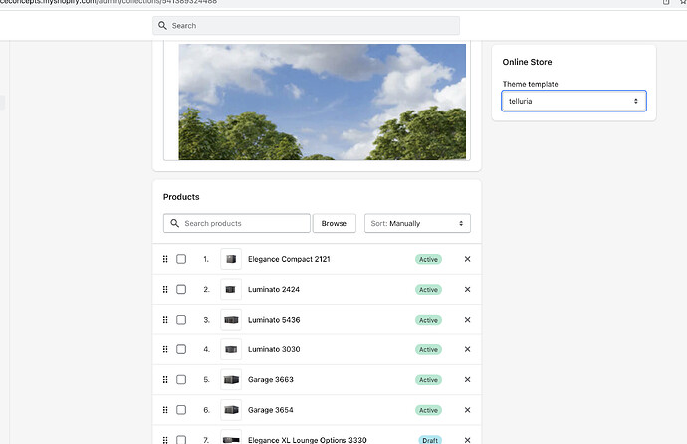Open the Sort: Manually dropdown
687x444 pixels.
point(417,224)
